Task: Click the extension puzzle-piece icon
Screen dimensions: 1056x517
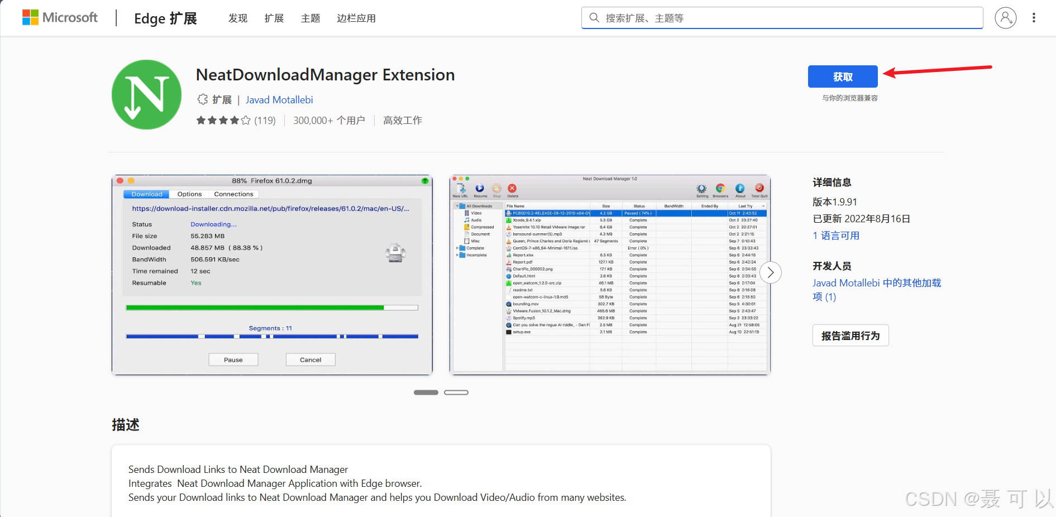Action: pyautogui.click(x=203, y=99)
